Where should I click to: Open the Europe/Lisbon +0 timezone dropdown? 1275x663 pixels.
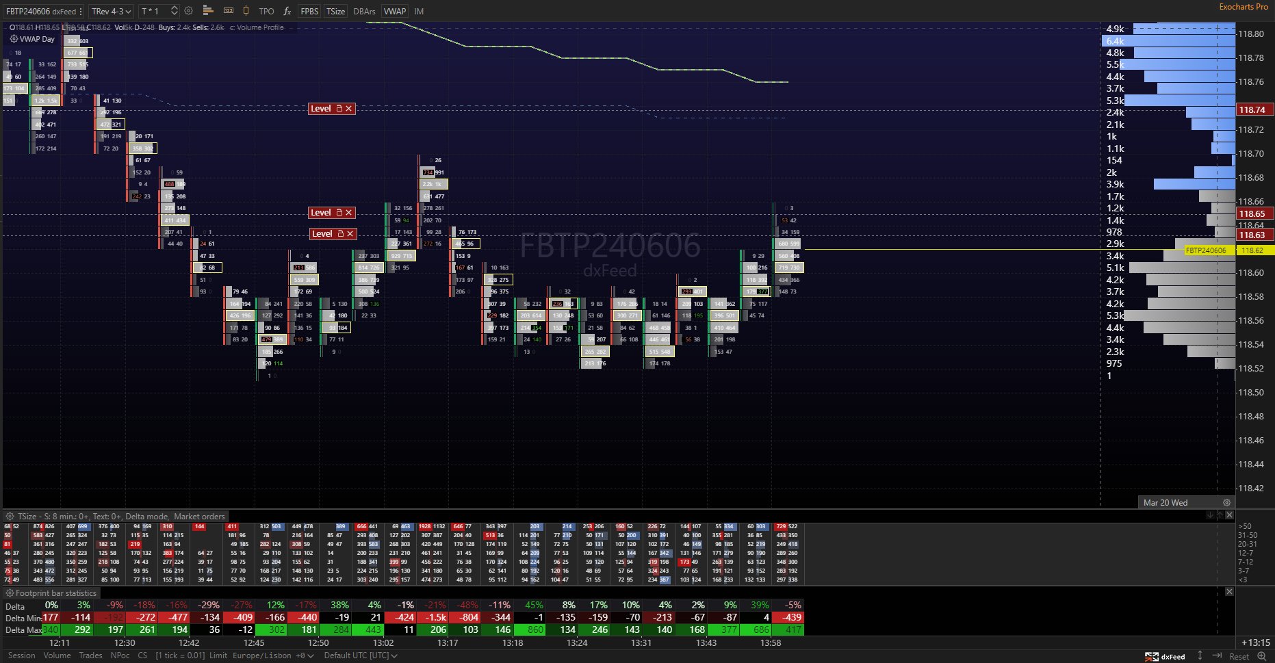coord(273,655)
